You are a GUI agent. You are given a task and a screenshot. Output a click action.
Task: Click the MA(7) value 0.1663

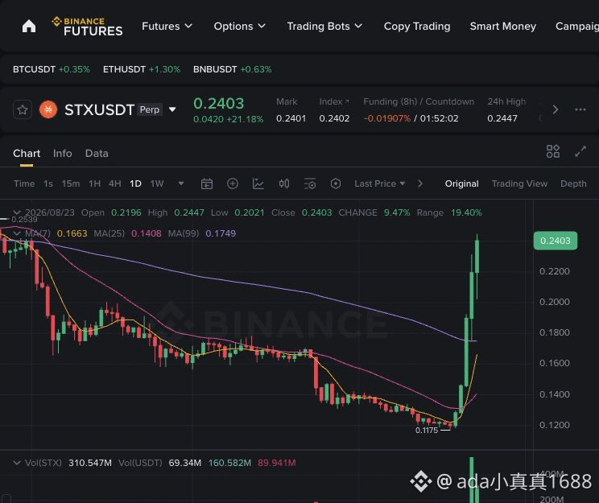pos(72,233)
